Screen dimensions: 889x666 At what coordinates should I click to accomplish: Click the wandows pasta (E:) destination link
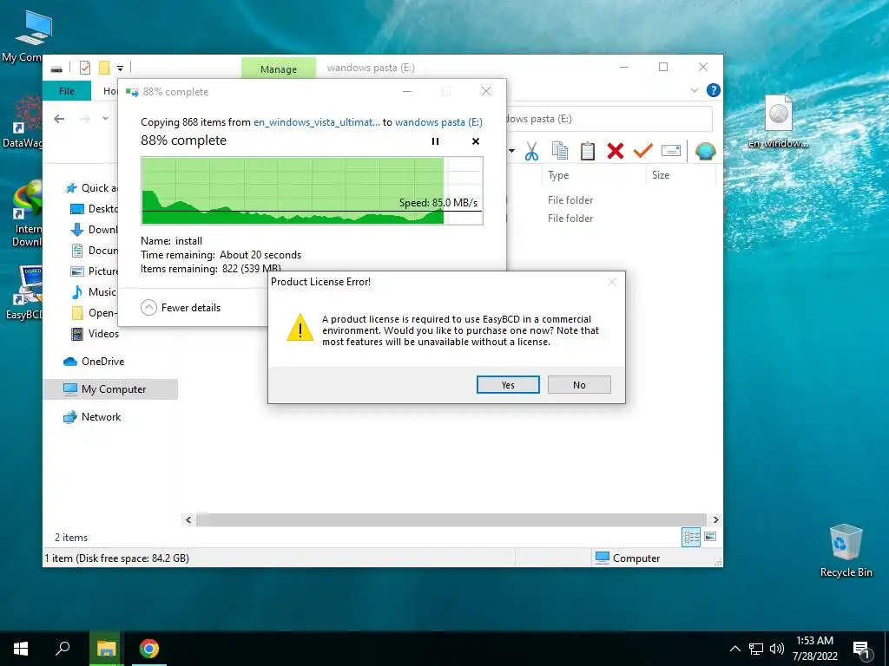(x=438, y=121)
